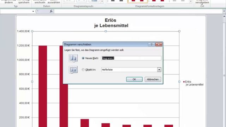Click the embedded object chart icon
The image size is (226, 127).
coord(73,70)
